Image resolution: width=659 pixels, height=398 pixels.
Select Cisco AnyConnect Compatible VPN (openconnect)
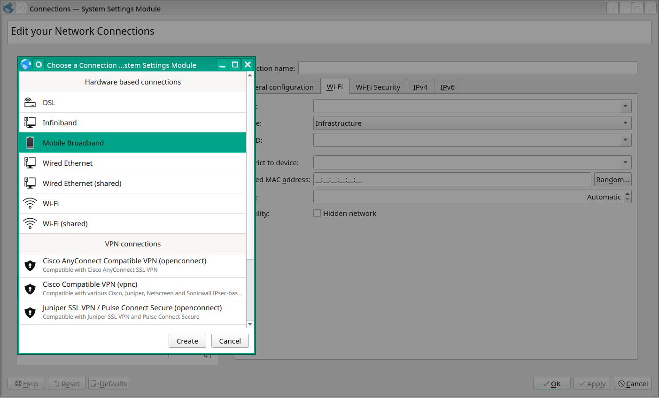(x=132, y=266)
